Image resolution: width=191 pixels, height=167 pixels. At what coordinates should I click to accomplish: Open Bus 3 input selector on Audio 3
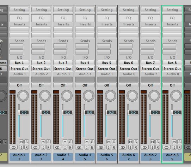(x=63, y=63)
